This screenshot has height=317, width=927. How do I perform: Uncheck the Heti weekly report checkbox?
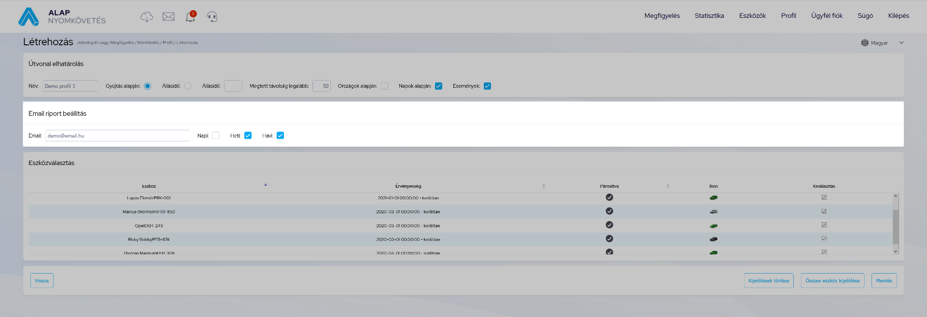pyautogui.click(x=248, y=136)
